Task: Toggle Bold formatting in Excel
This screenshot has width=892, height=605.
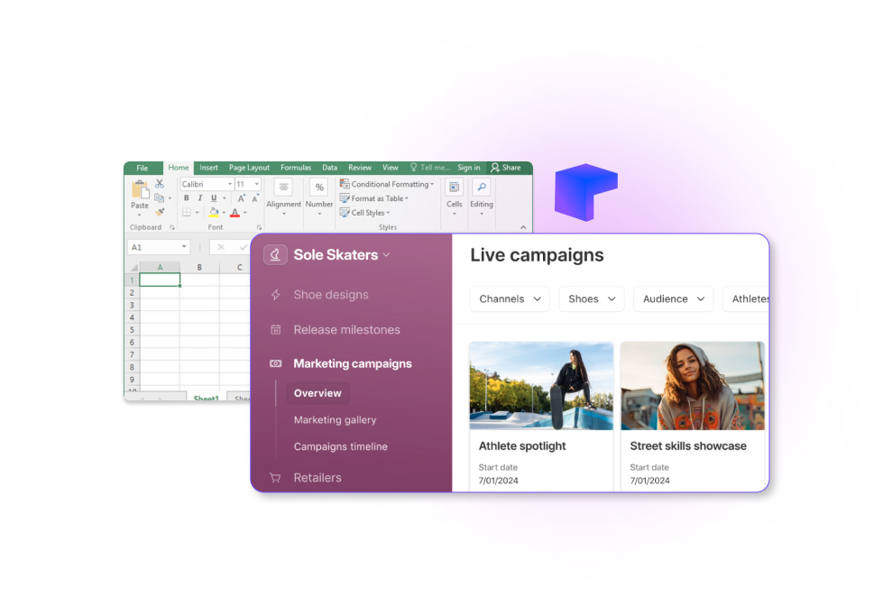Action: tap(186, 197)
